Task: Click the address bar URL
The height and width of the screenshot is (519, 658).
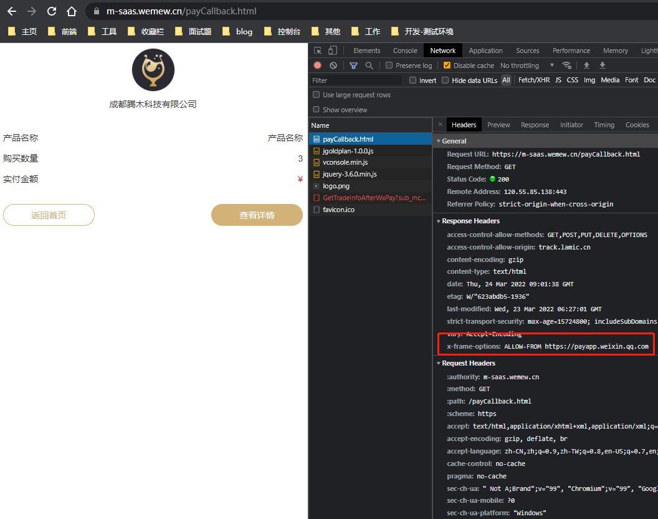Action: tap(181, 11)
